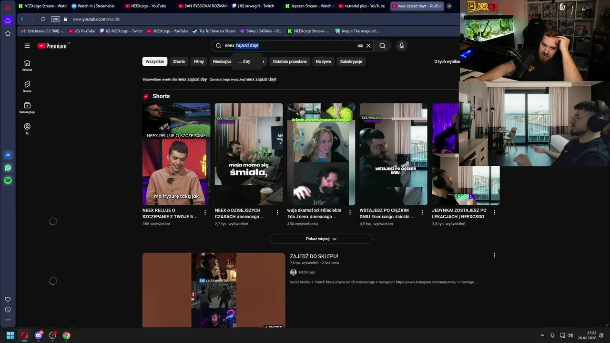Select the Shorts filter chip

tap(179, 61)
